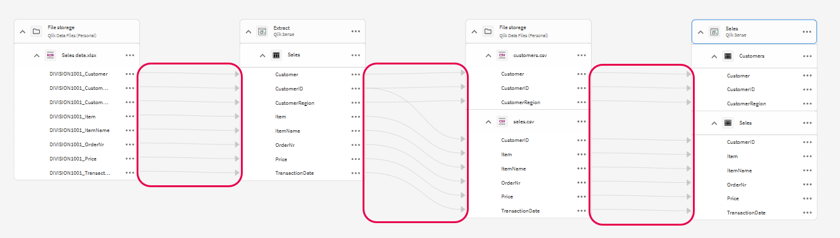Collapse the Extract Qlik Sense node
This screenshot has height=238, width=840.
(248, 31)
